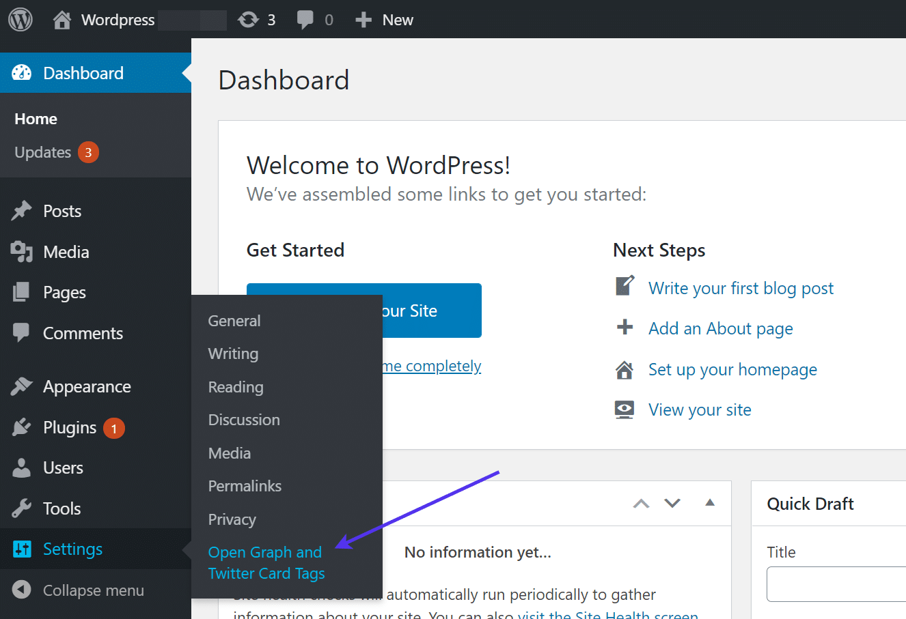Open the Media library icon
906x619 pixels.
coord(20,251)
